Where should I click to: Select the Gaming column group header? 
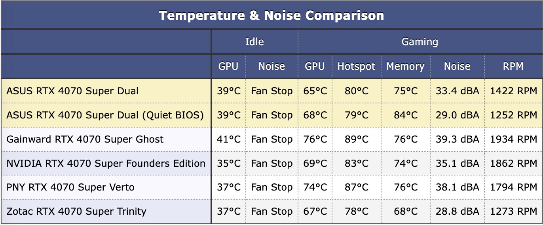(x=420, y=42)
